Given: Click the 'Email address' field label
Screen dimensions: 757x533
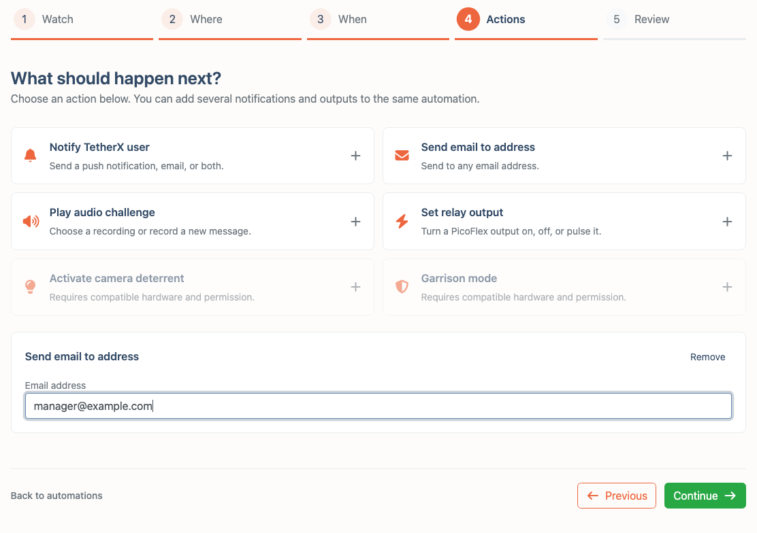Looking at the screenshot, I should tap(56, 385).
